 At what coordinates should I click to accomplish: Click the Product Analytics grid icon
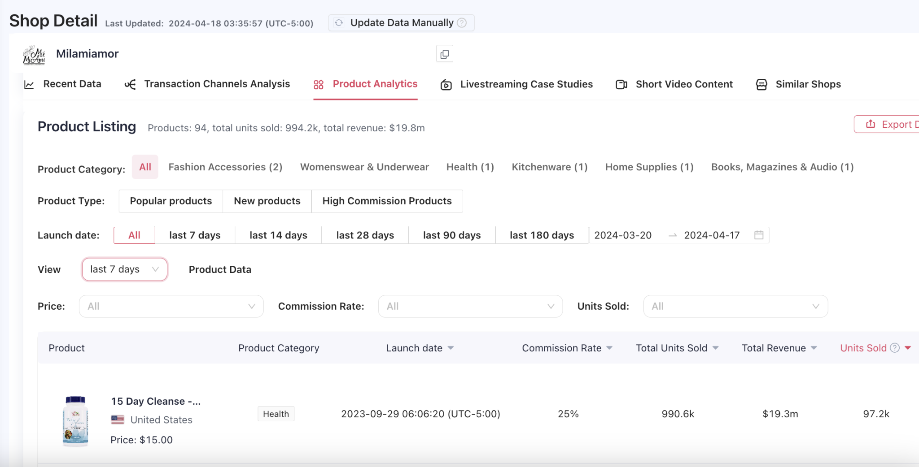tap(319, 84)
